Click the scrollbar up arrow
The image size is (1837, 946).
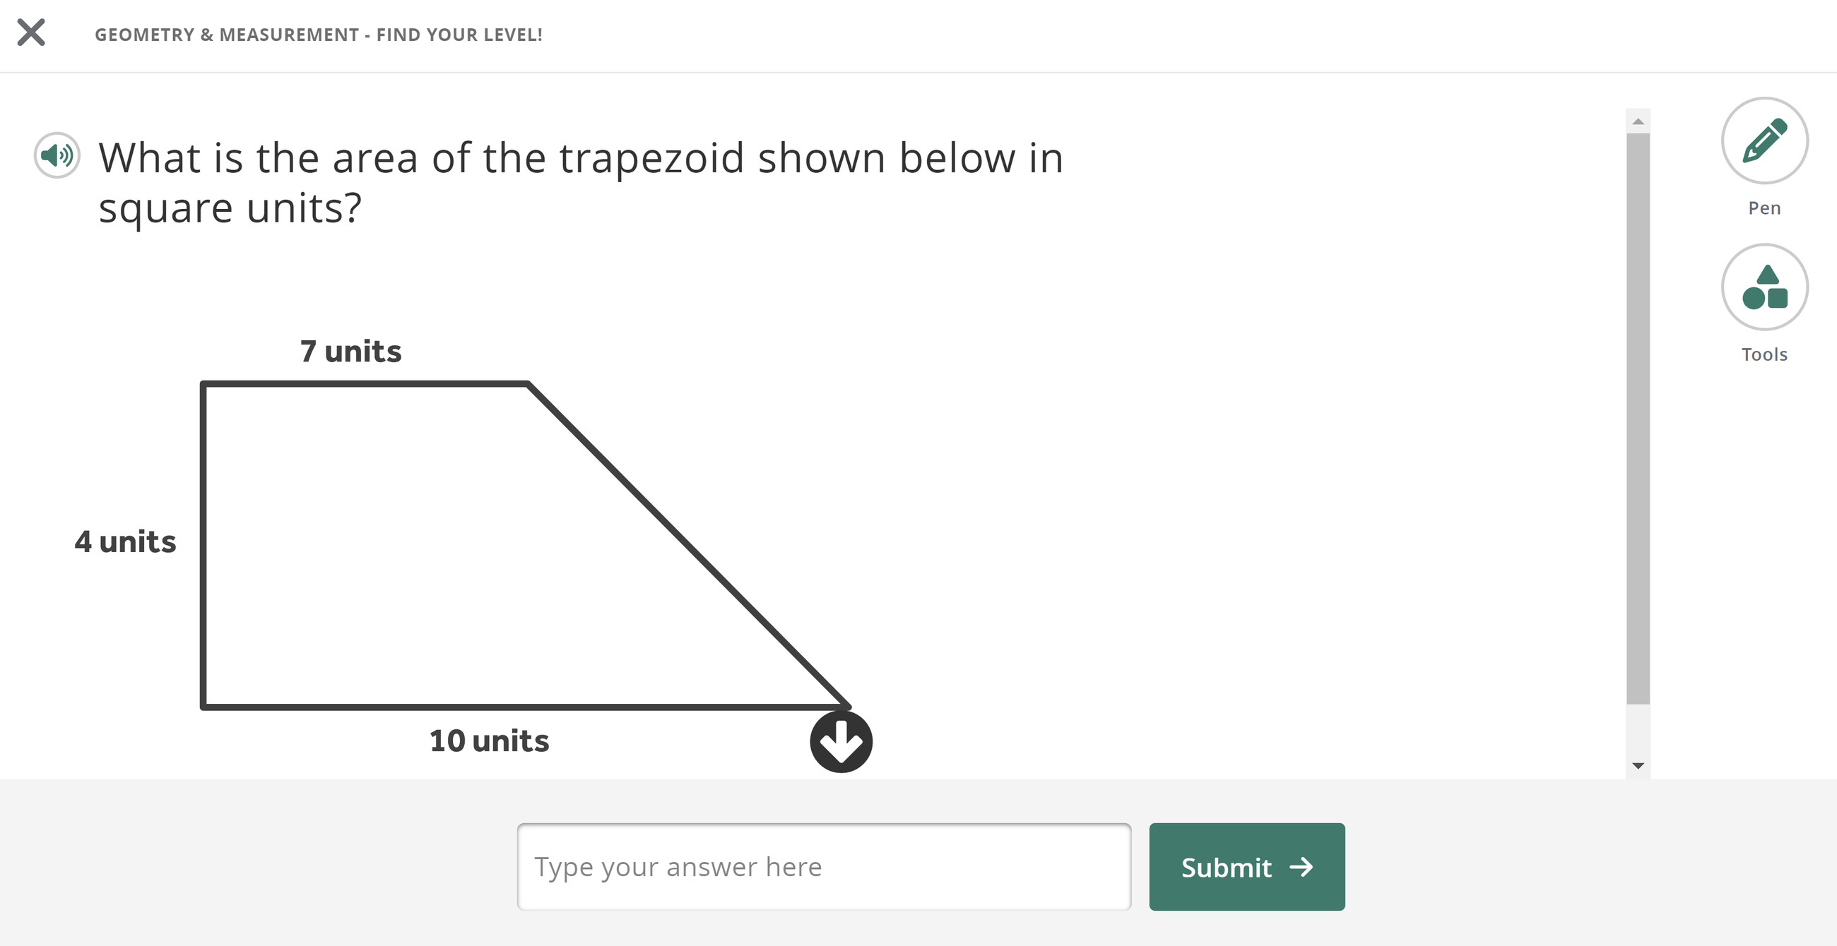pyautogui.click(x=1638, y=122)
